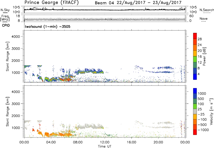This screenshot has width=214, height=148.
Task: Click the 'Velocity [m s-1]' color bar label
Action: [211, 111]
